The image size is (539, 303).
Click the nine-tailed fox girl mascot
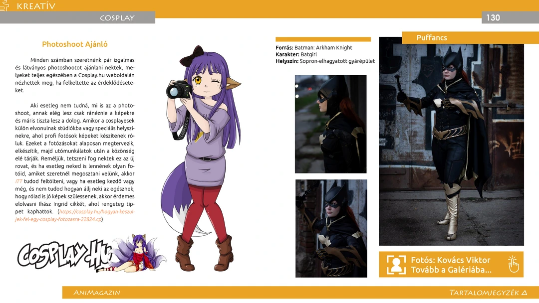[x=134, y=253]
